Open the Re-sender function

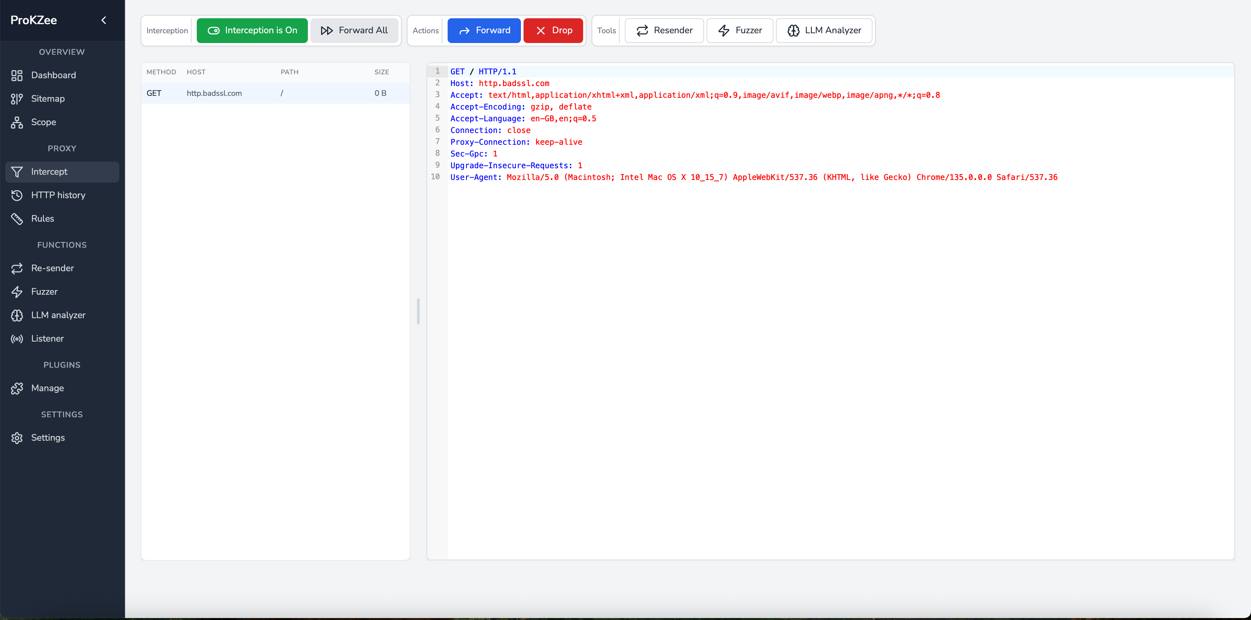coord(52,268)
